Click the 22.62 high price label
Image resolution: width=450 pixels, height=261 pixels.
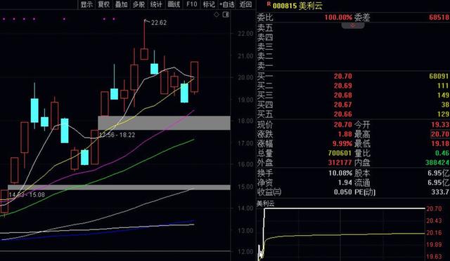coord(159,22)
